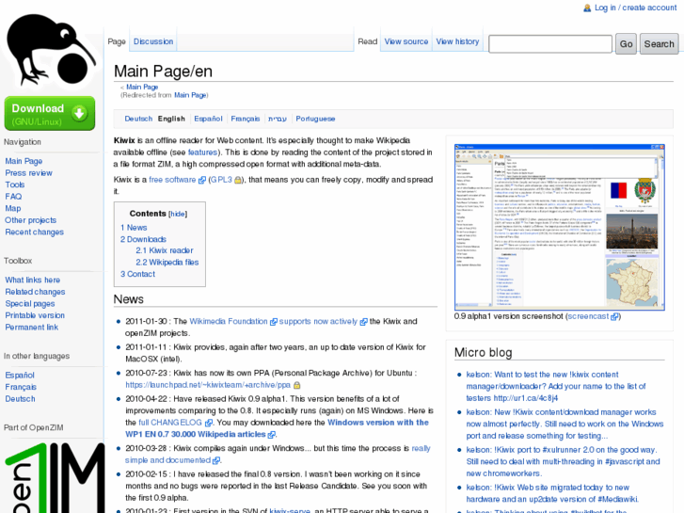684x513 pixels.
Task: Switch to the Discussion tab
Action: [153, 41]
